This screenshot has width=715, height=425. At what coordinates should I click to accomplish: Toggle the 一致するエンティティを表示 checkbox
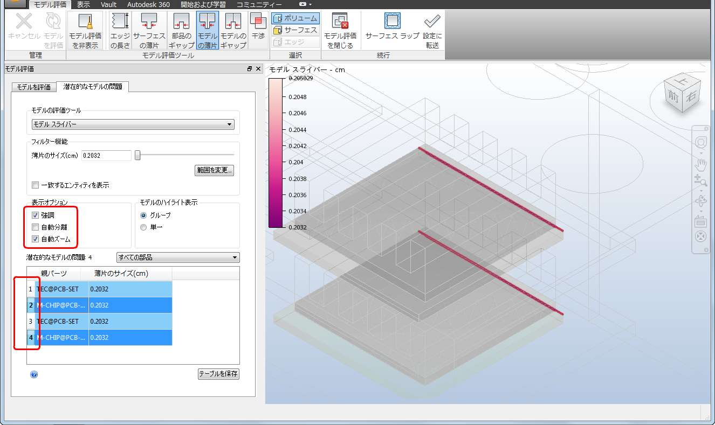pos(36,185)
